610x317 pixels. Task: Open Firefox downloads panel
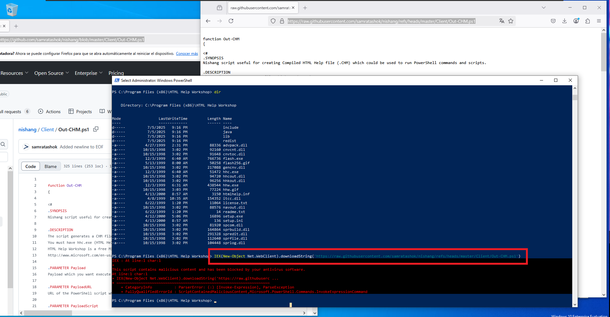[565, 21]
